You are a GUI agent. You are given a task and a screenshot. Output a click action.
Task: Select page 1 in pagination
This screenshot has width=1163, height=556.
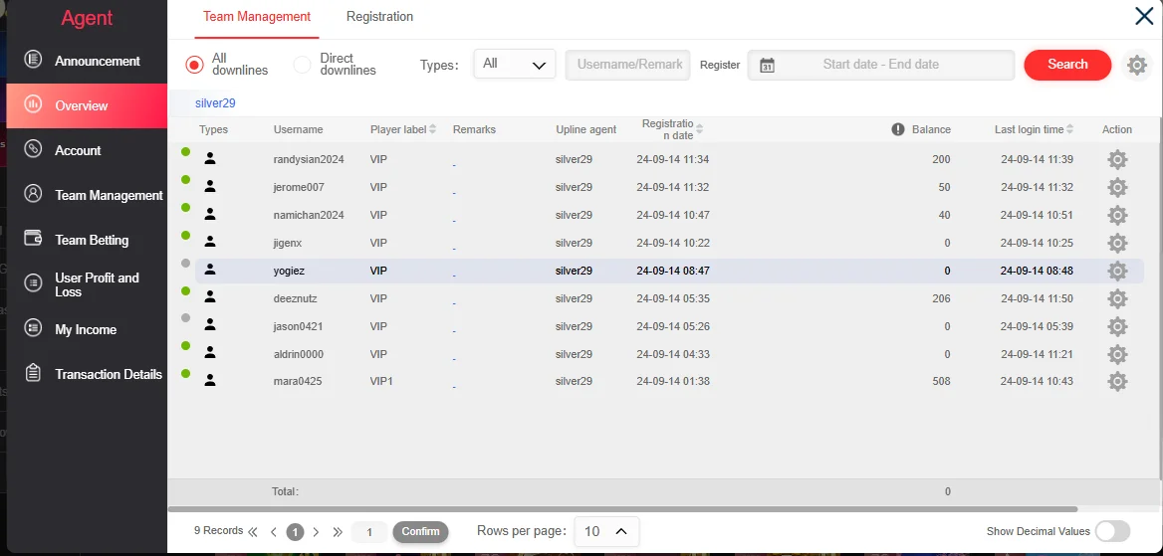coord(295,531)
